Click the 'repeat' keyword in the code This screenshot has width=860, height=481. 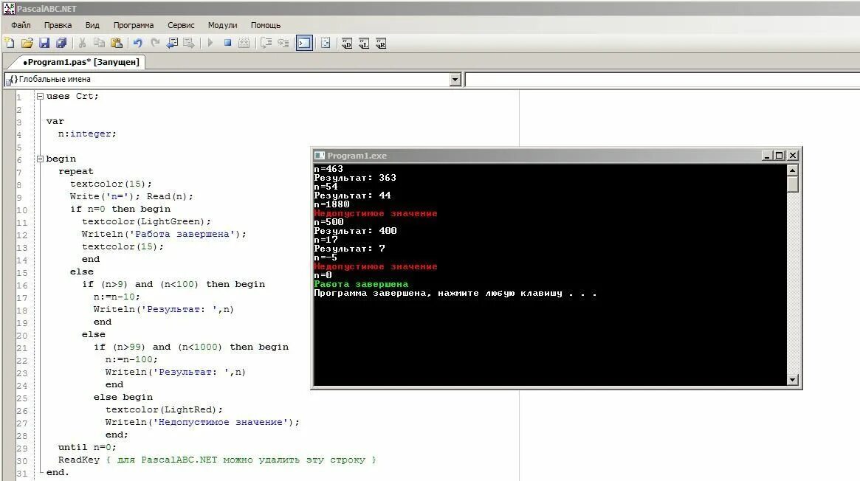[x=76, y=171]
